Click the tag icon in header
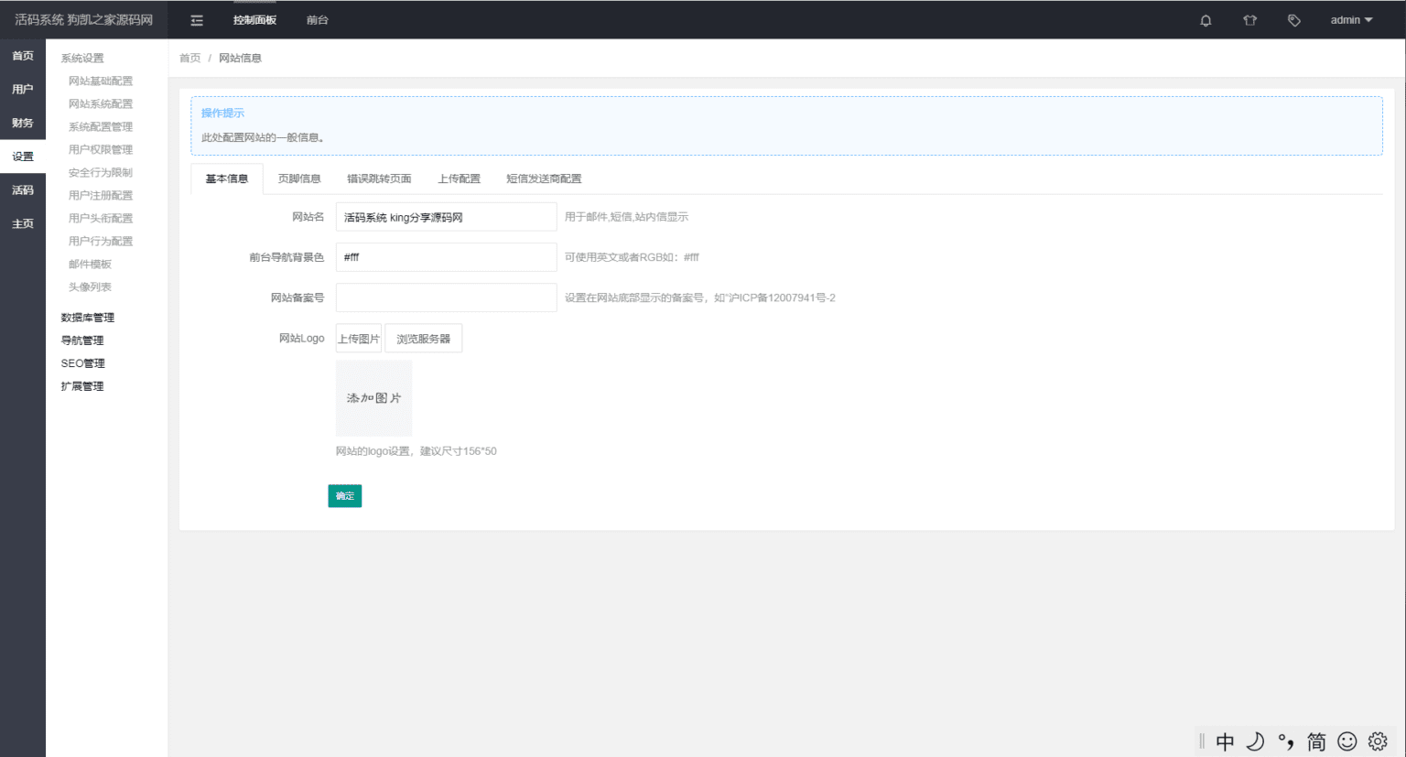The width and height of the screenshot is (1406, 757). click(x=1293, y=20)
